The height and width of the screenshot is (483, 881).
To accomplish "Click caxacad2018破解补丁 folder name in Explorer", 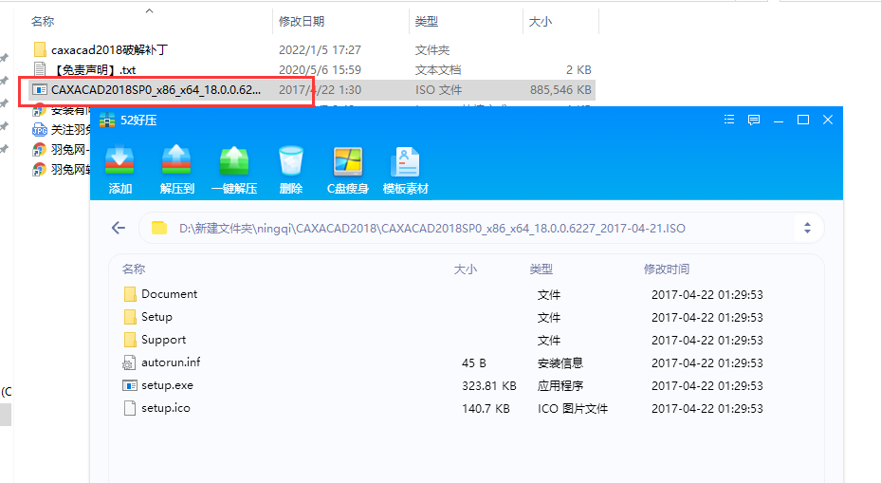I will click(110, 49).
